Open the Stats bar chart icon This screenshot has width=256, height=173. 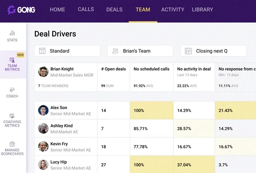tap(12, 33)
